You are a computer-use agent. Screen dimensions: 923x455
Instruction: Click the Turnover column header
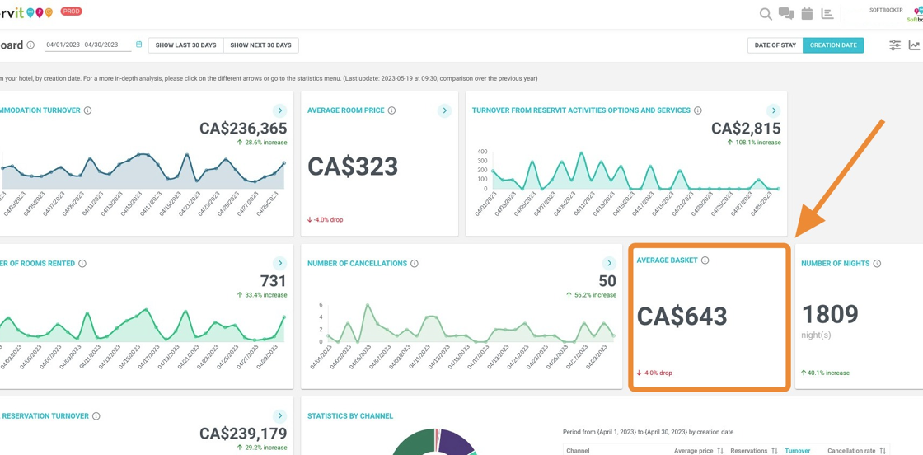(797, 451)
